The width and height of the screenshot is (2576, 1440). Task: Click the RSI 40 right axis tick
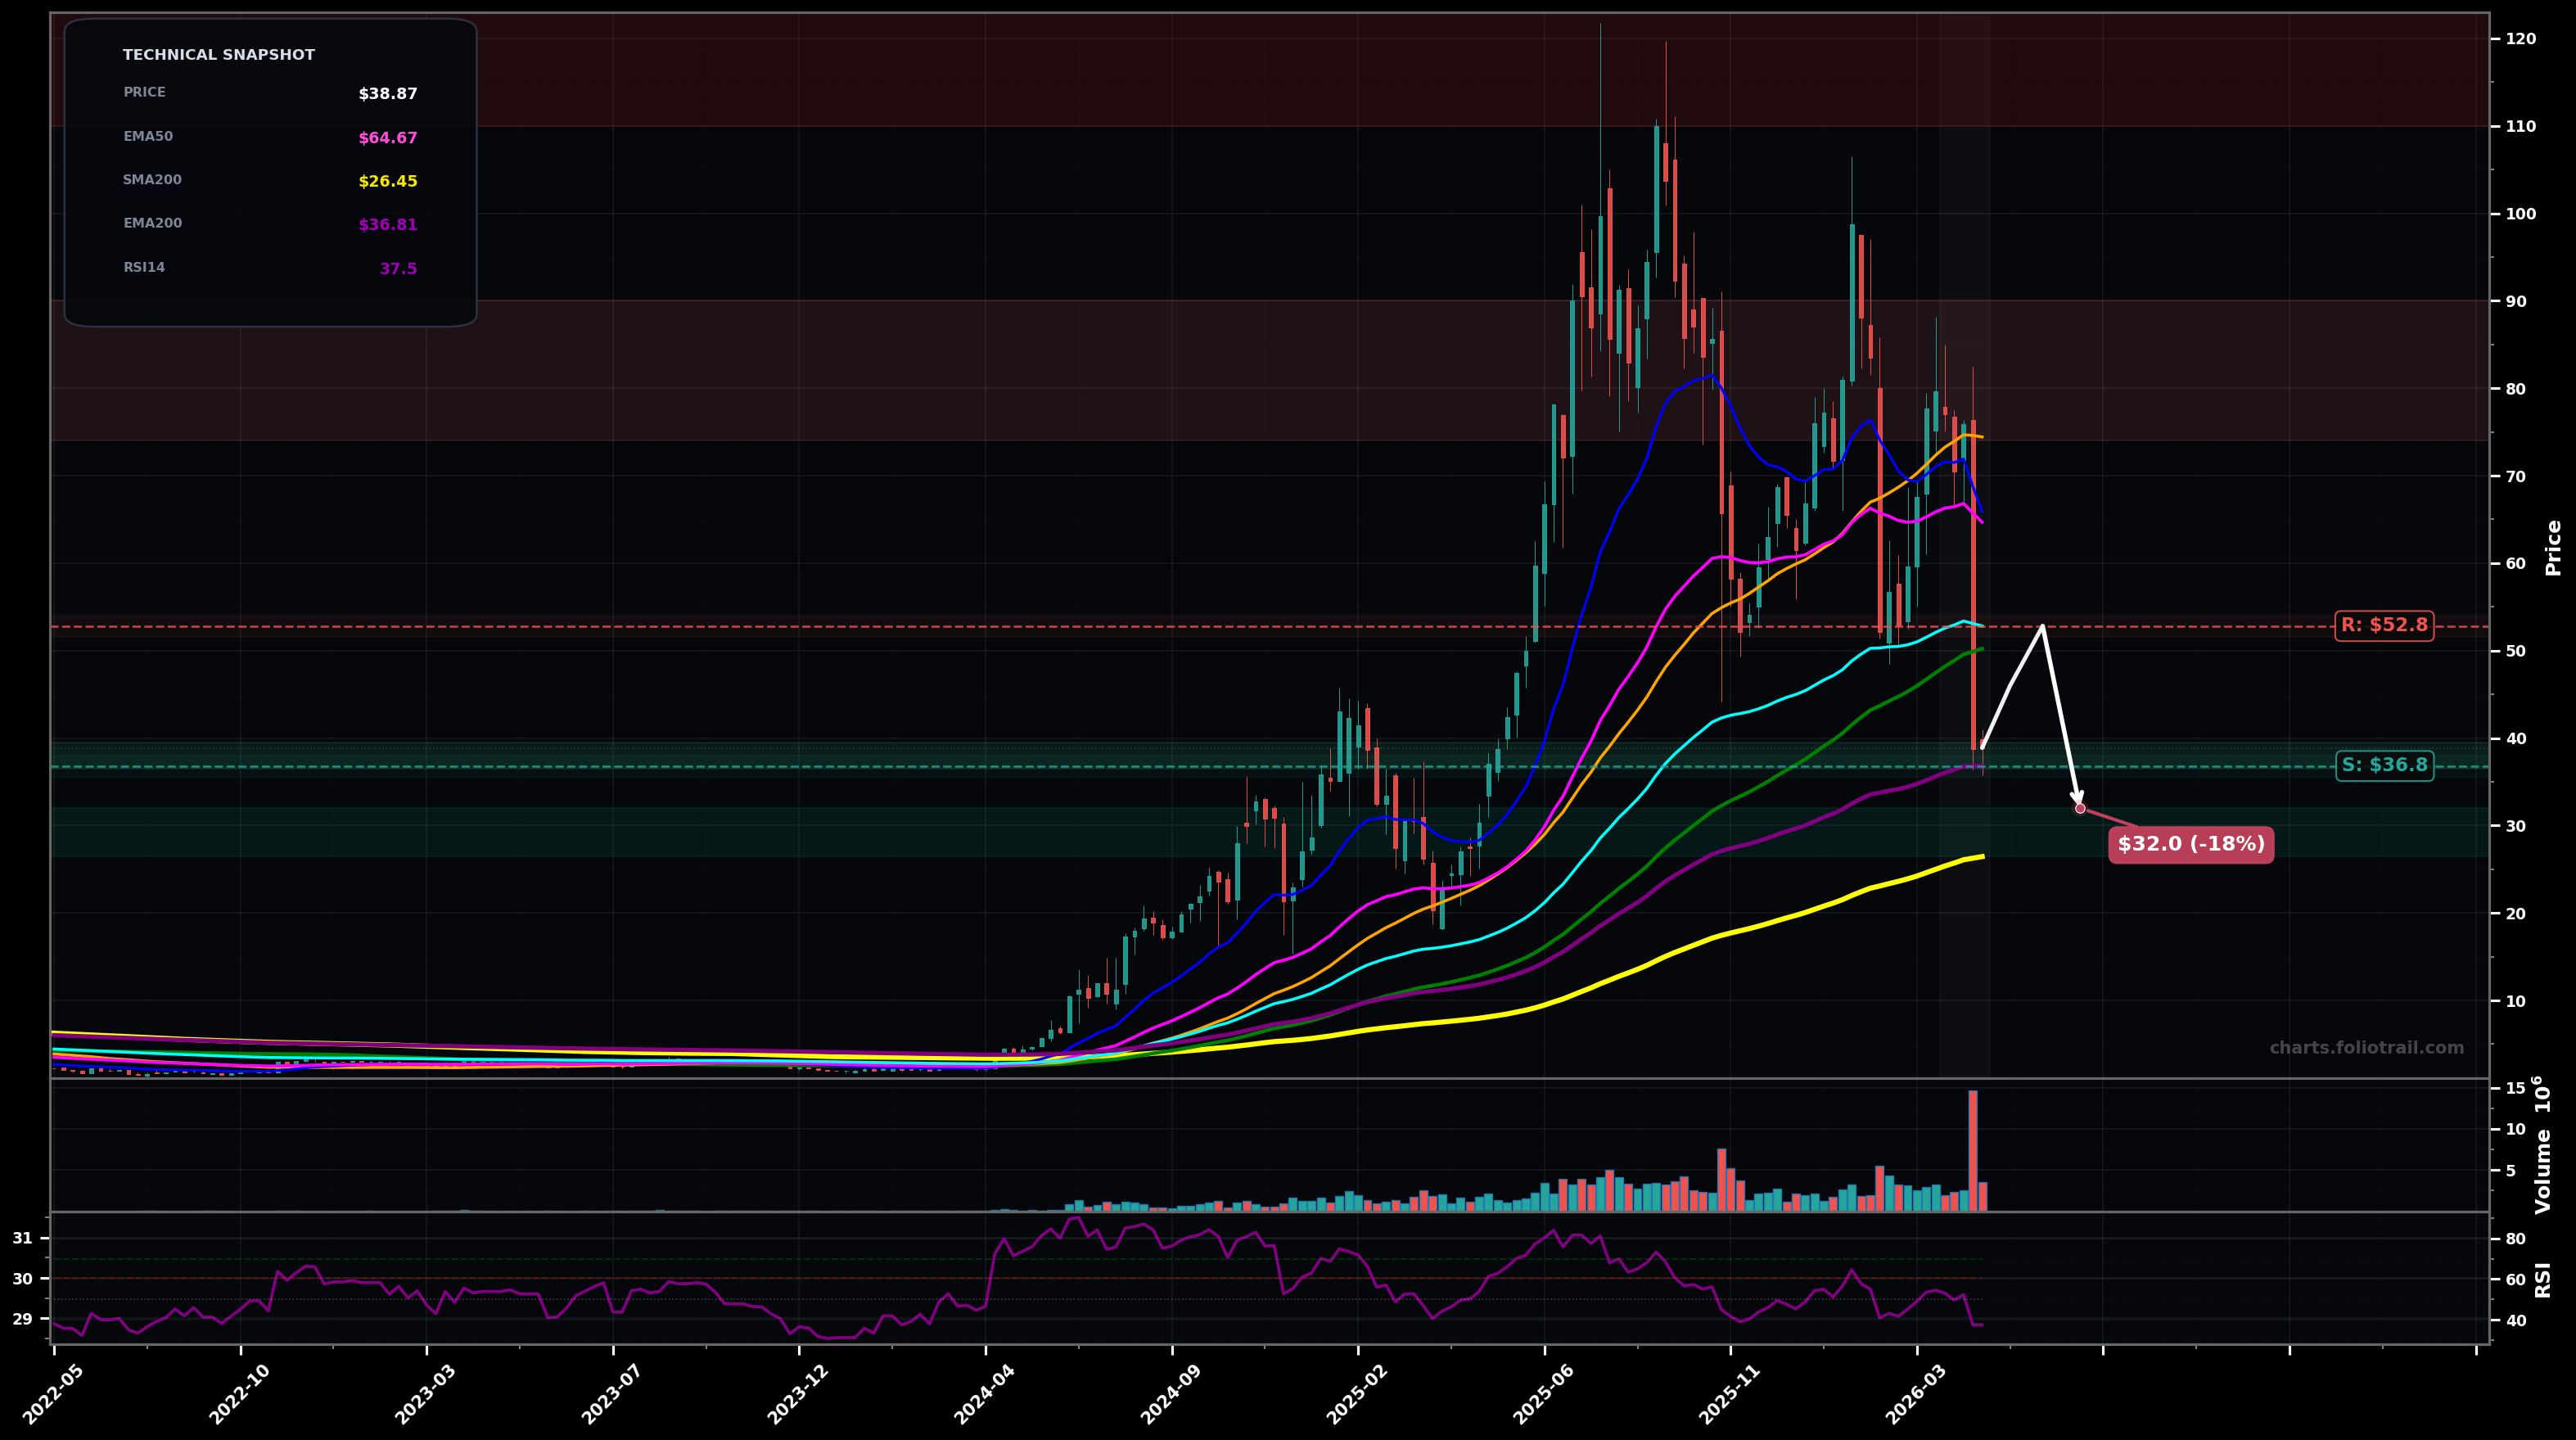2515,1321
